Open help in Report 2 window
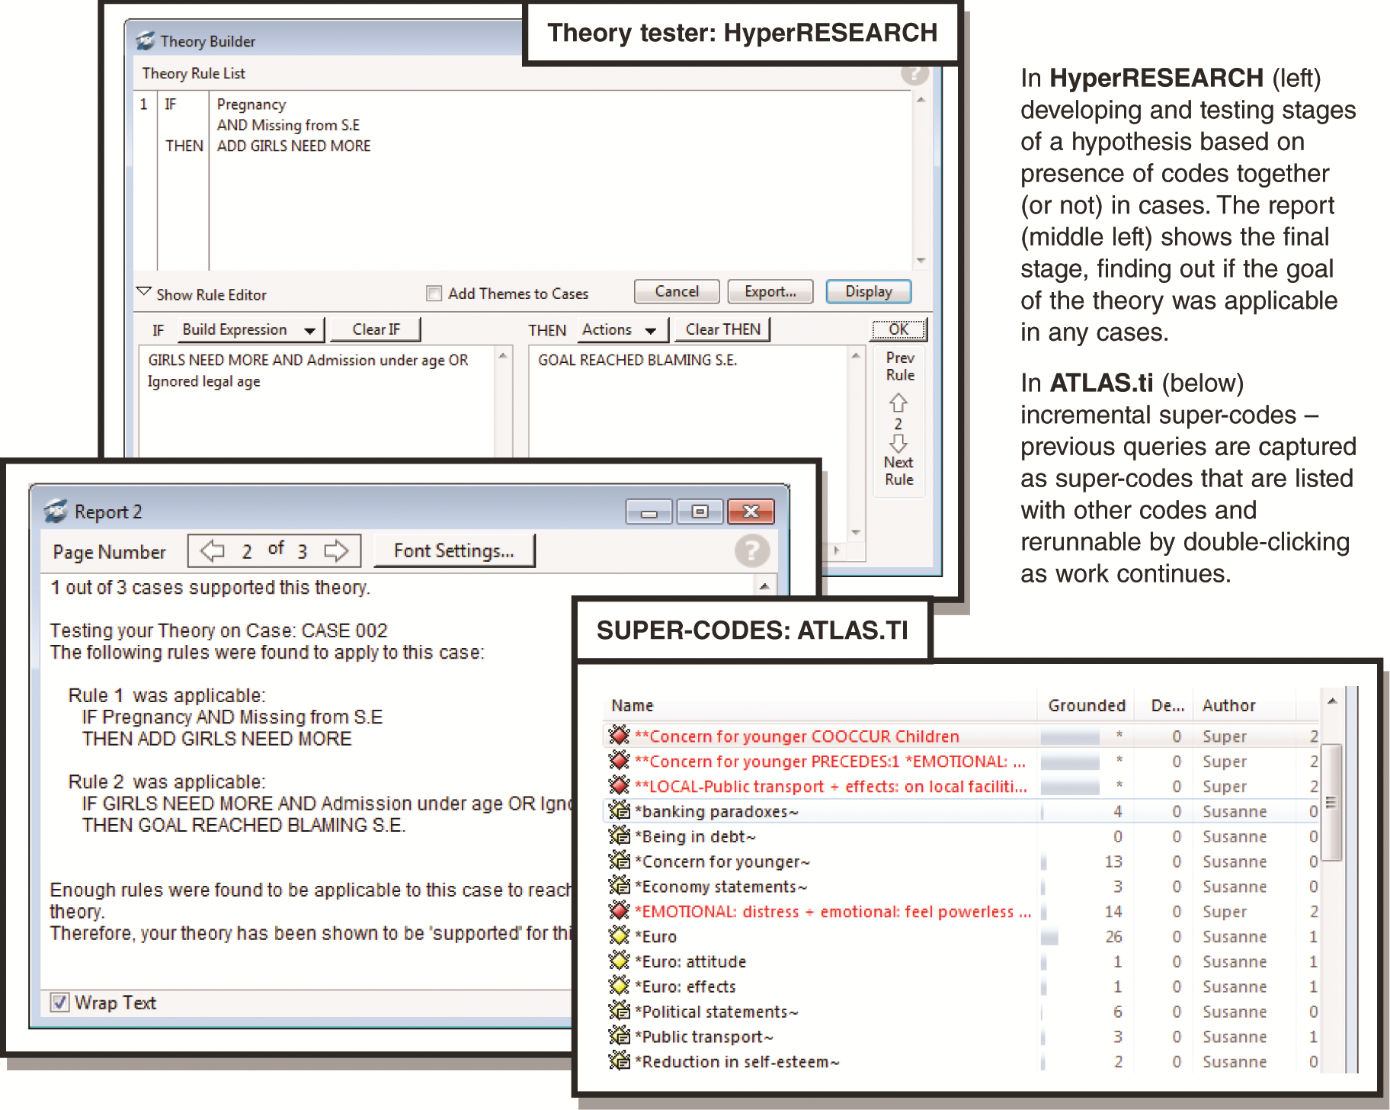Screen dimensions: 1390x1110 click(751, 550)
